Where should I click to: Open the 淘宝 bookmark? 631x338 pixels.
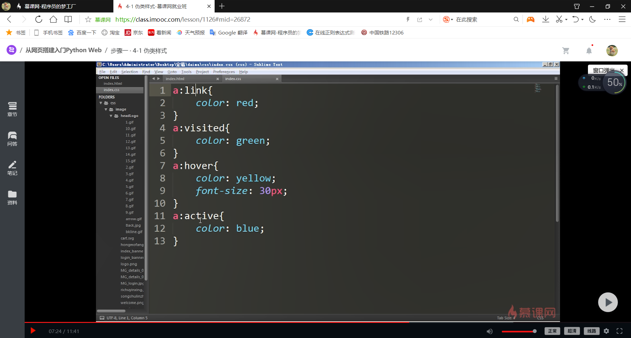coord(111,32)
